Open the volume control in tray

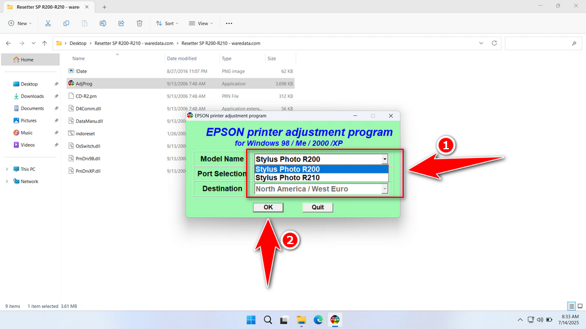(540, 320)
